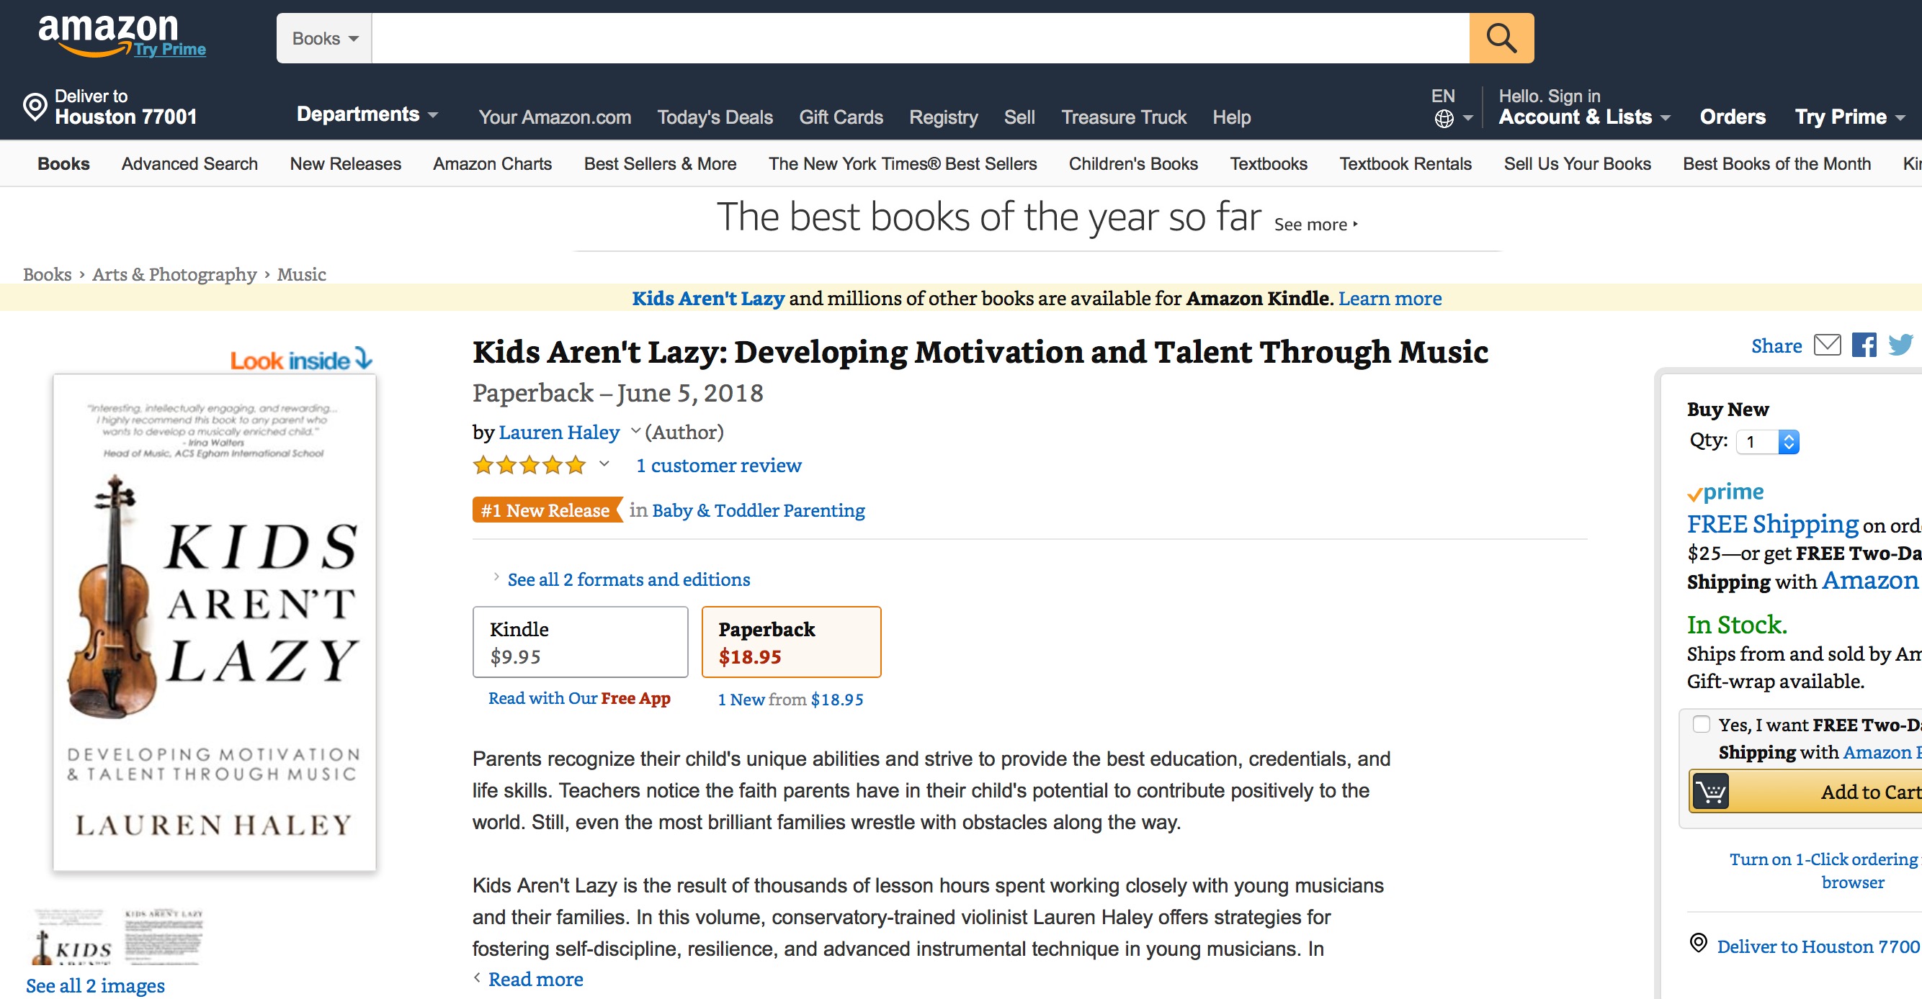Check the FREE Two-Day Shipping checkbox
This screenshot has width=1922, height=999.
pos(1701,724)
